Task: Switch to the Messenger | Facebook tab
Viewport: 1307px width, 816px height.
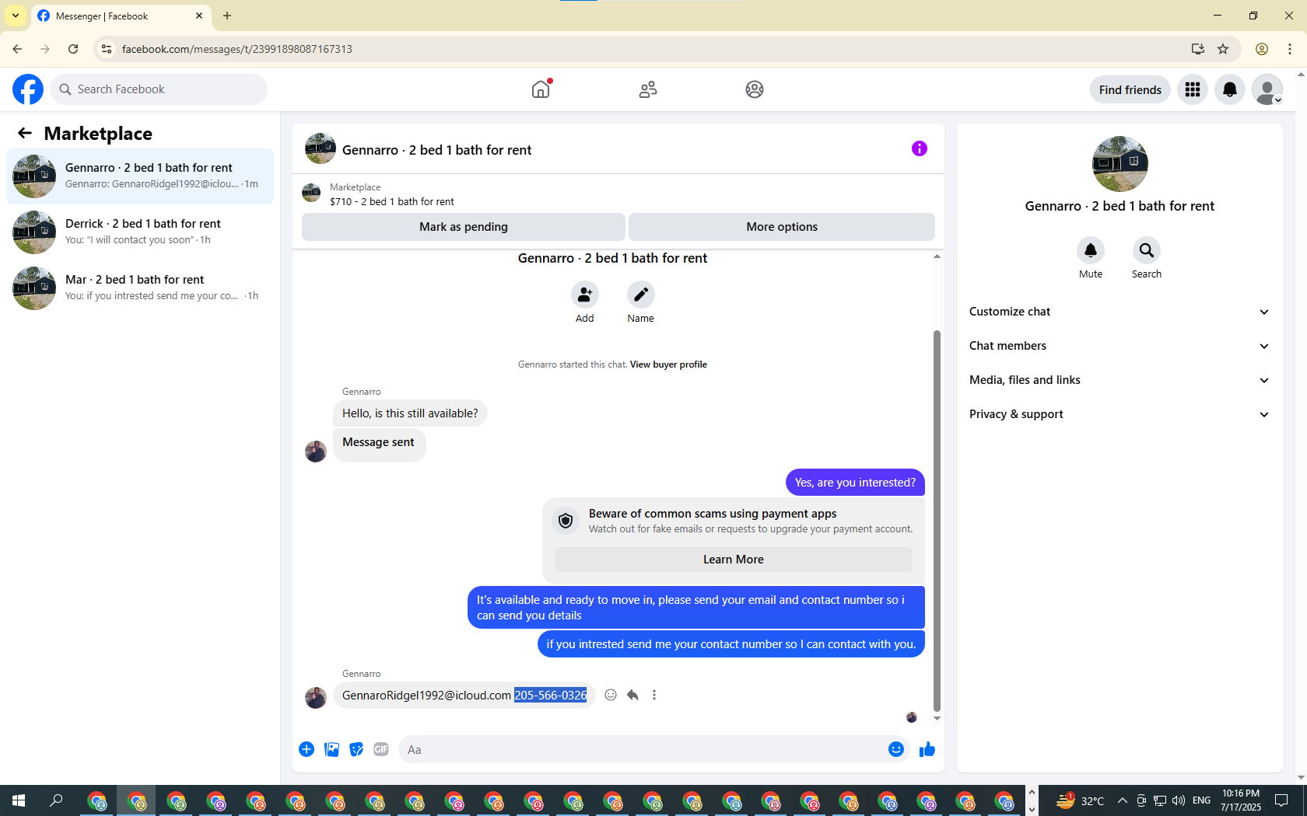Action: pyautogui.click(x=121, y=16)
